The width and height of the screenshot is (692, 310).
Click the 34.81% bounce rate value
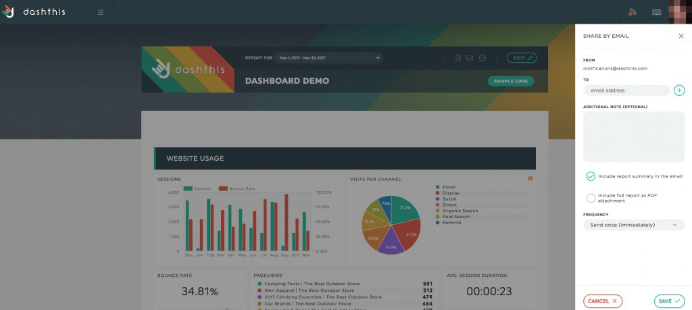click(199, 291)
